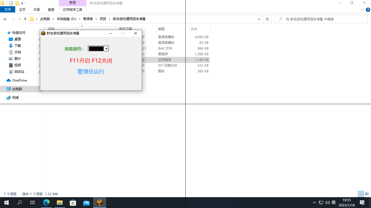
Task: Open the crosshair color dropdown arrow
Action: click(x=106, y=49)
